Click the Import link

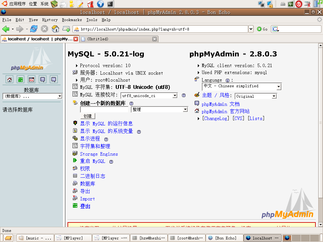pyautogui.click(x=87, y=199)
